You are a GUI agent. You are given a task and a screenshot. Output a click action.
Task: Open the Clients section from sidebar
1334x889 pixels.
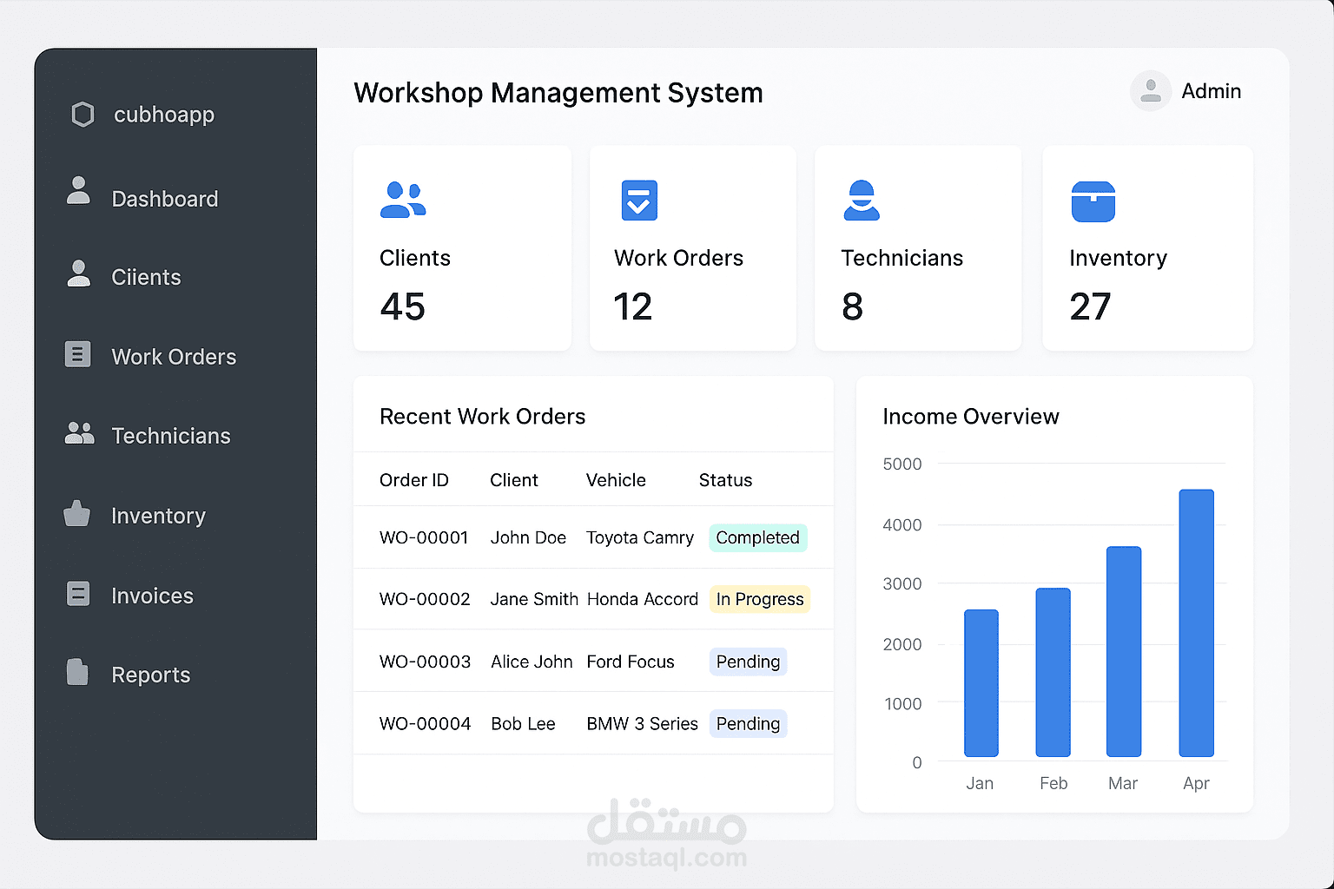click(x=146, y=277)
